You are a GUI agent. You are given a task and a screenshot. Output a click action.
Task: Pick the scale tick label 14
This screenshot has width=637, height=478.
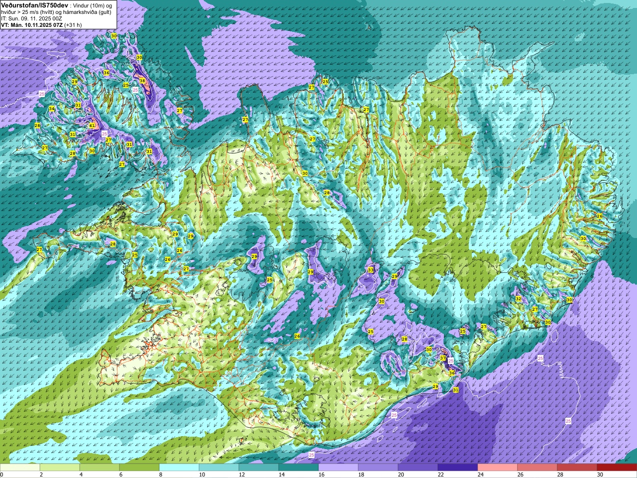pyautogui.click(x=281, y=475)
